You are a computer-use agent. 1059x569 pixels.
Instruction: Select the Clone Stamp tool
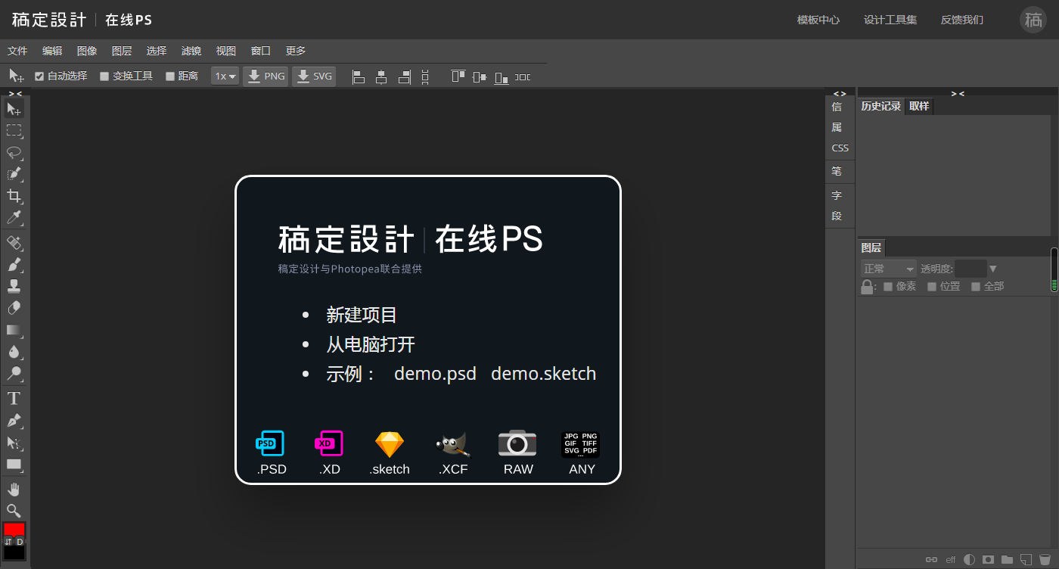[14, 286]
